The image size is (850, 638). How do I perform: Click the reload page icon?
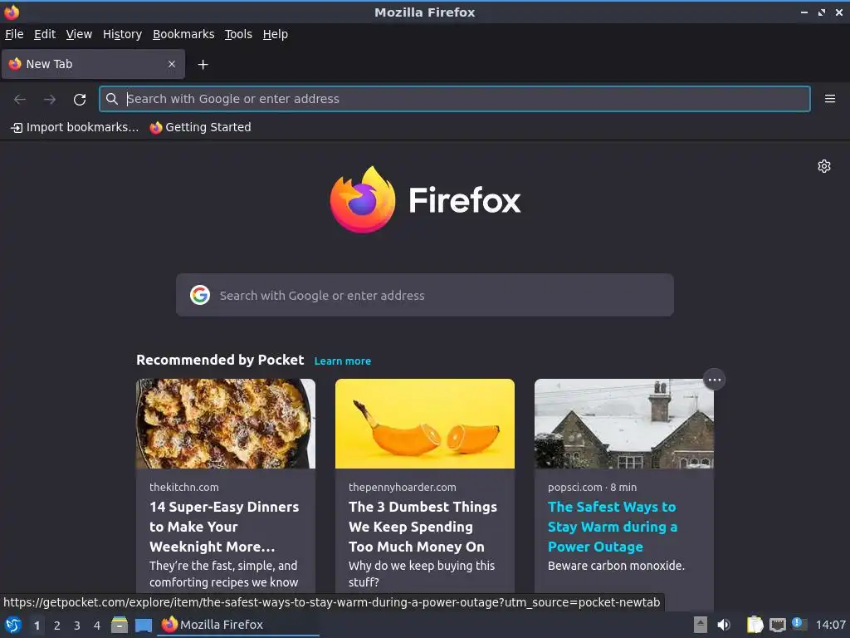[80, 100]
